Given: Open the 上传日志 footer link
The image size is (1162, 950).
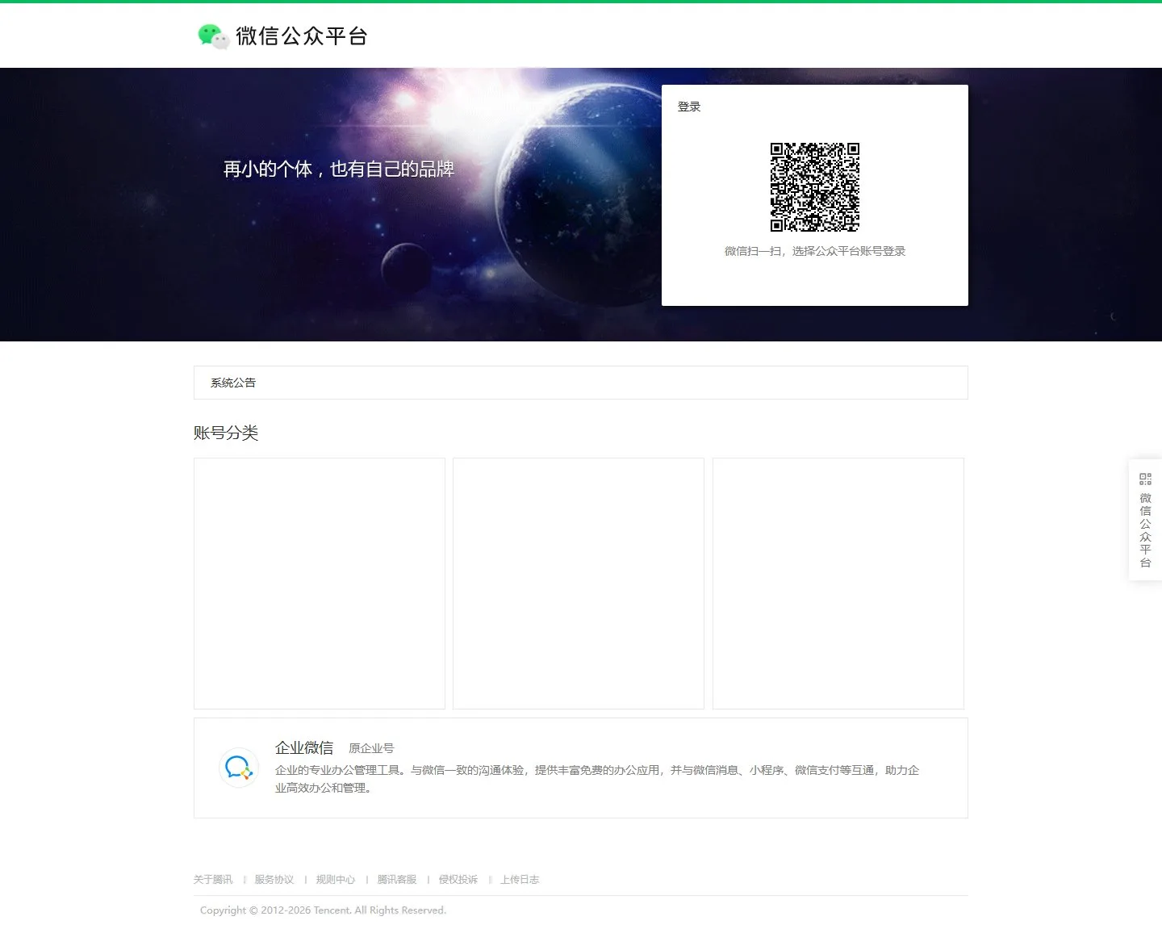Looking at the screenshot, I should pos(520,880).
